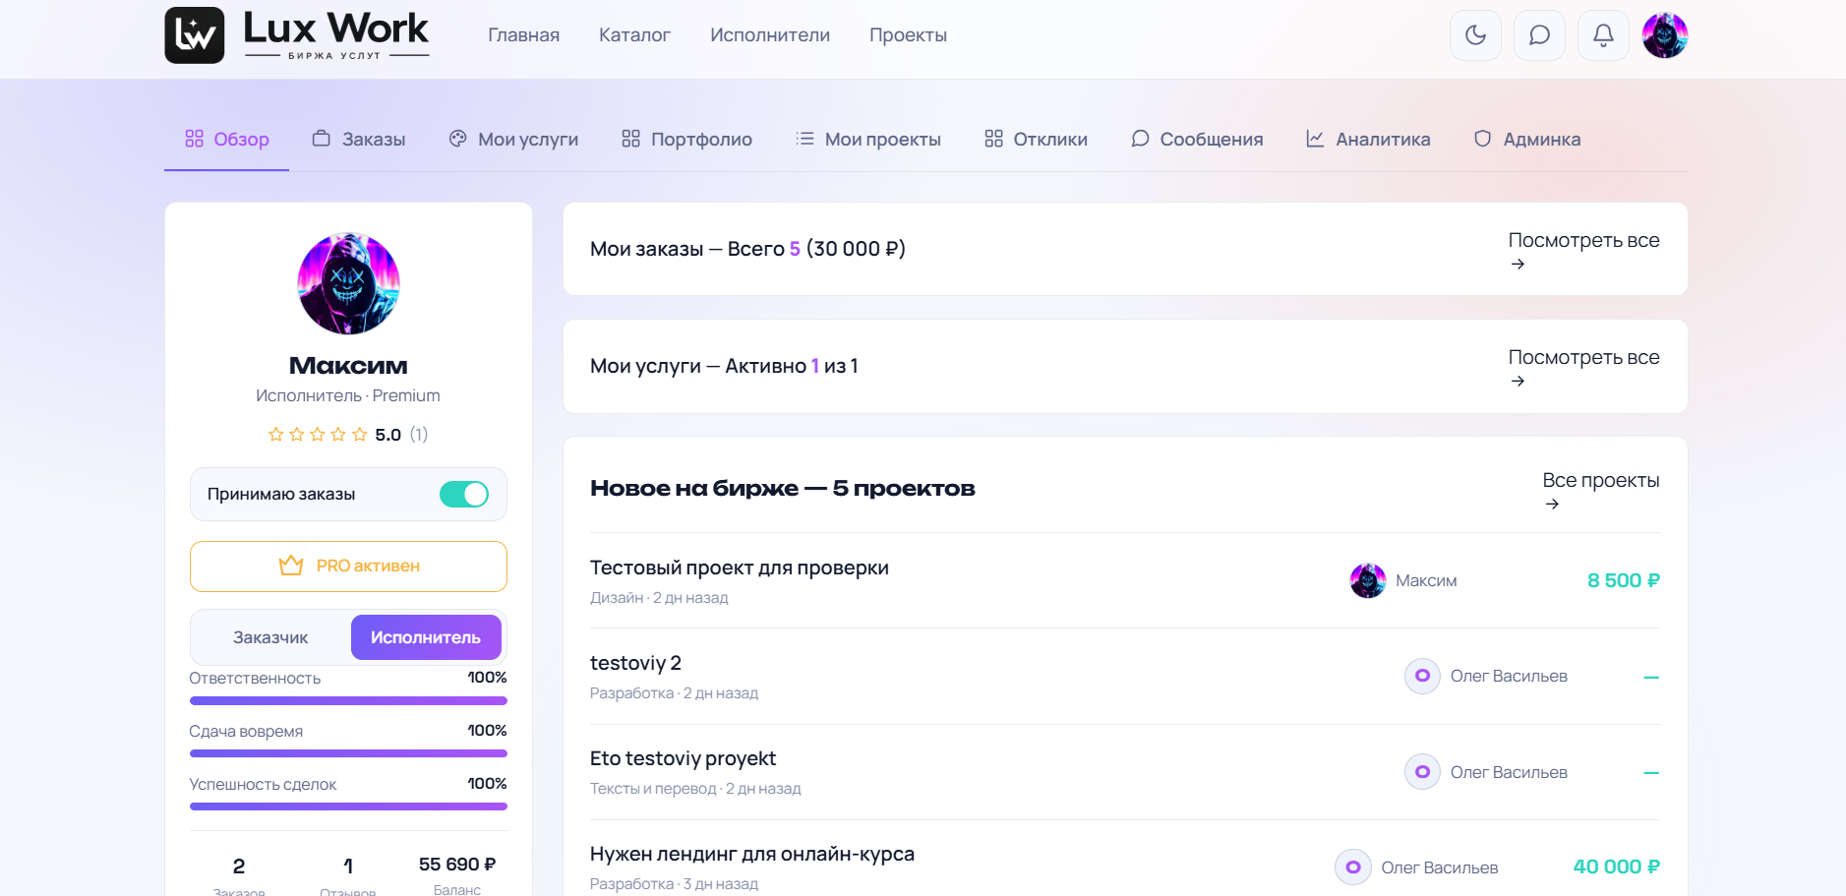Click the Ответственность progress bar
This screenshot has height=896, width=1846.
(348, 701)
